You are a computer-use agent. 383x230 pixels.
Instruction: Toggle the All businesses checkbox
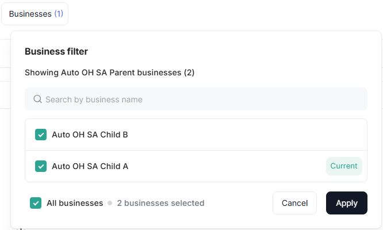[36, 203]
